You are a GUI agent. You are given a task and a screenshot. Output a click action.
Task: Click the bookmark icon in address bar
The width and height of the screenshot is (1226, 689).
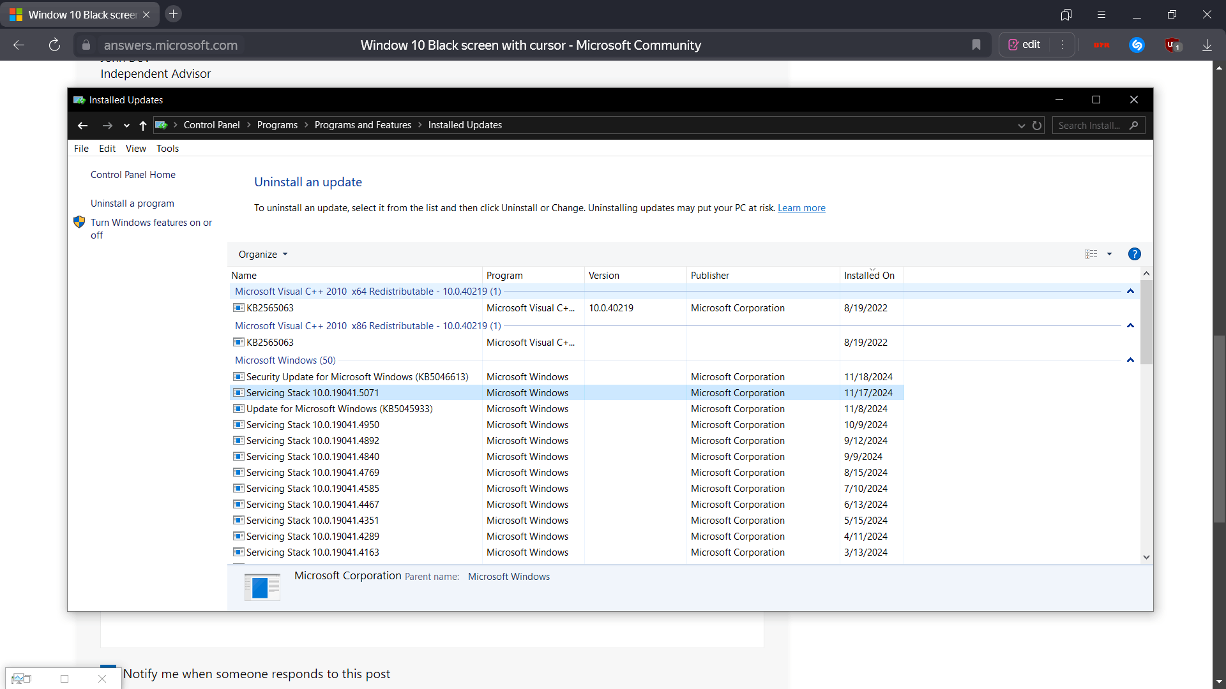coord(976,45)
